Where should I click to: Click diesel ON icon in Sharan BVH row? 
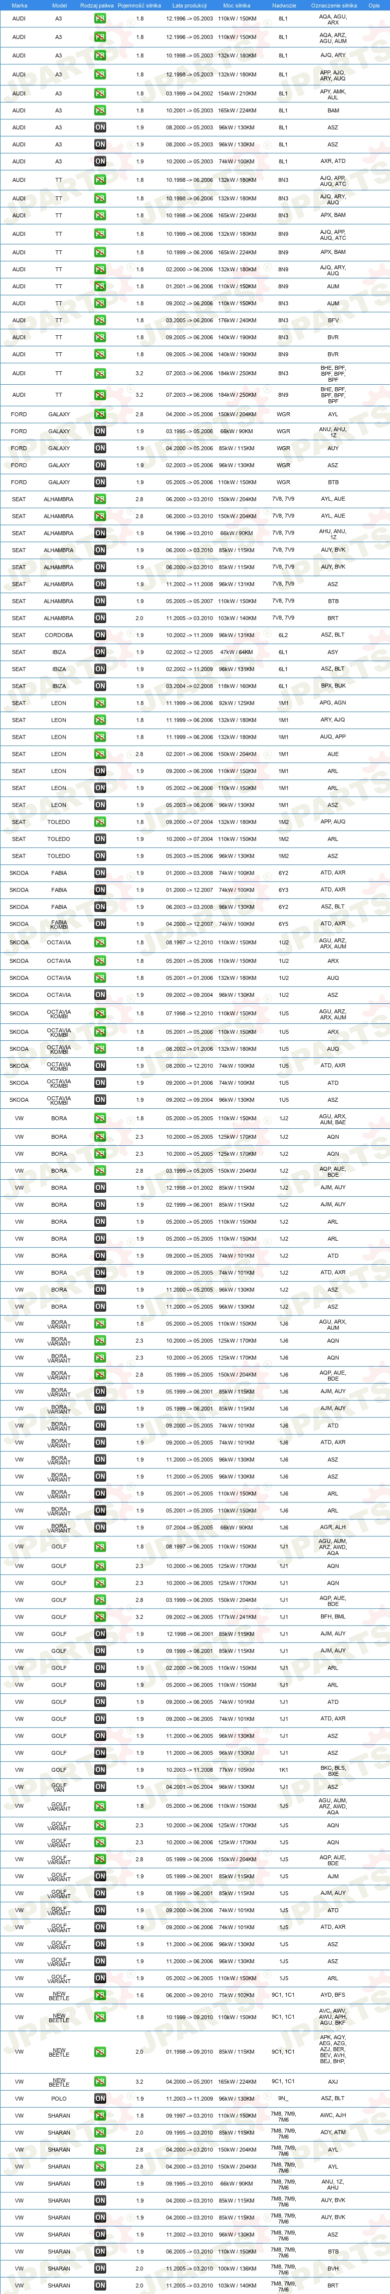100,2268
